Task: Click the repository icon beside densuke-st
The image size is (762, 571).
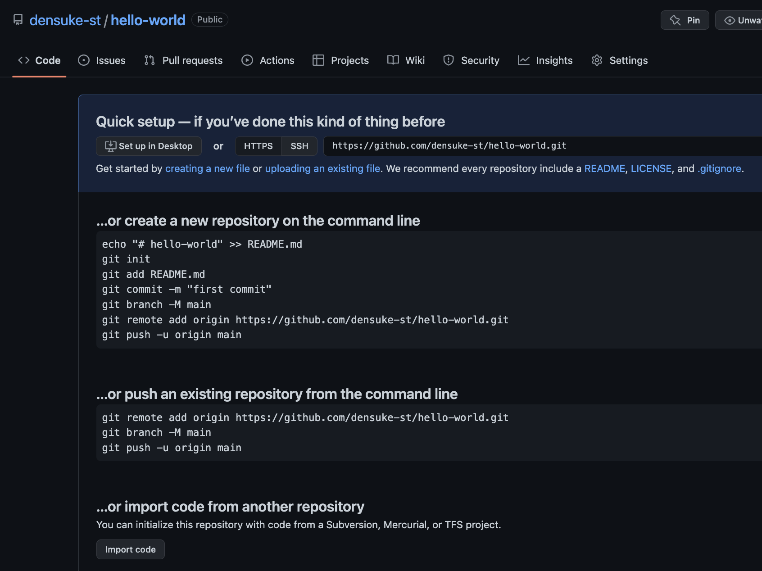Action: click(x=18, y=20)
